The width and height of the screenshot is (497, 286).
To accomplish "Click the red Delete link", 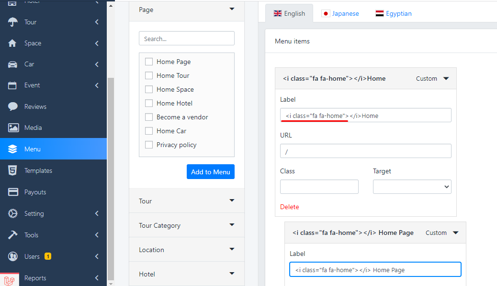I will 289,207.
